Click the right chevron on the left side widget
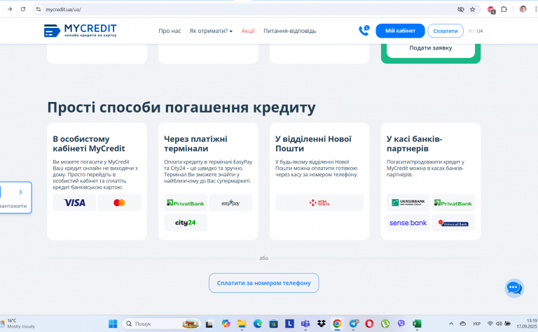Image resolution: width=538 pixels, height=332 pixels. pos(20,192)
